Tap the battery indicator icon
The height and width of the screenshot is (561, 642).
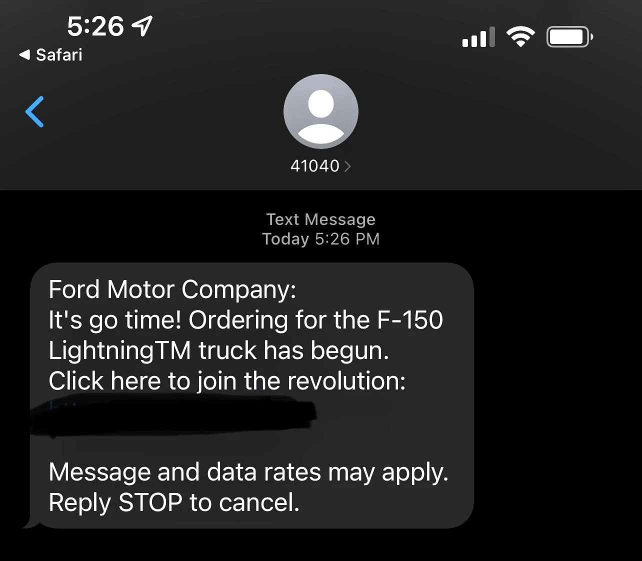pyautogui.click(x=569, y=37)
